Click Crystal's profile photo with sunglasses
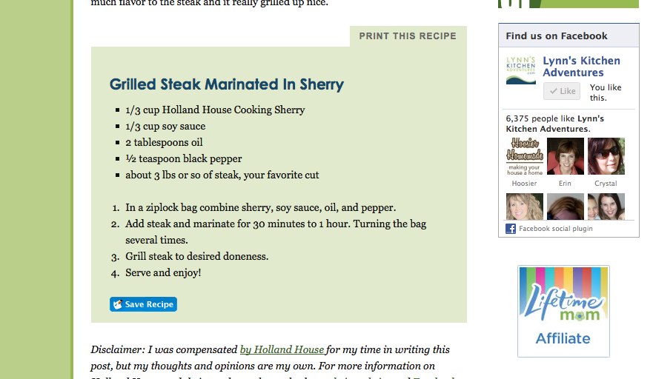Viewport: 653px width, 379px height. (x=606, y=156)
